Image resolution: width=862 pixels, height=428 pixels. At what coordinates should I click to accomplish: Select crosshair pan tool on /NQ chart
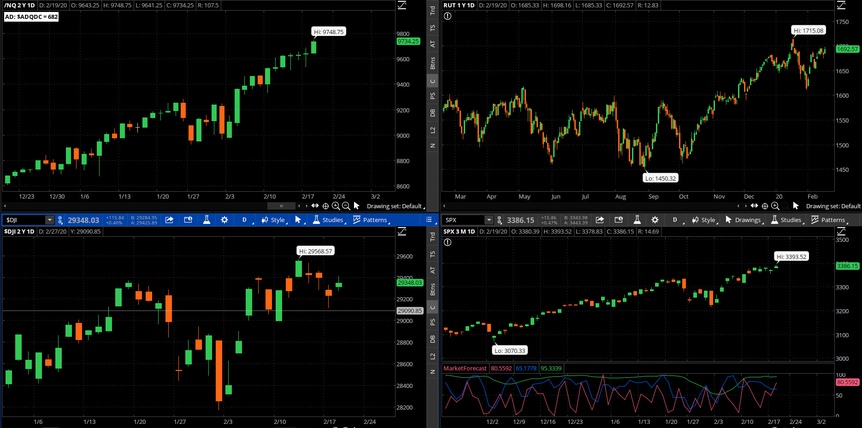pos(325,206)
